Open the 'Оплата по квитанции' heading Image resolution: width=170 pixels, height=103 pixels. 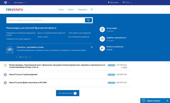click(x=115, y=47)
